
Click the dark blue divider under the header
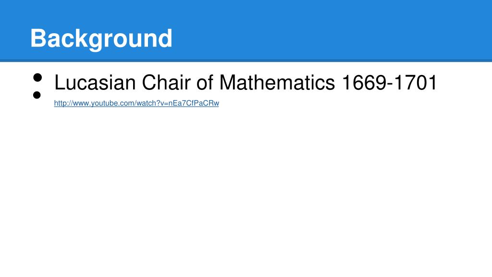pos(246,60)
